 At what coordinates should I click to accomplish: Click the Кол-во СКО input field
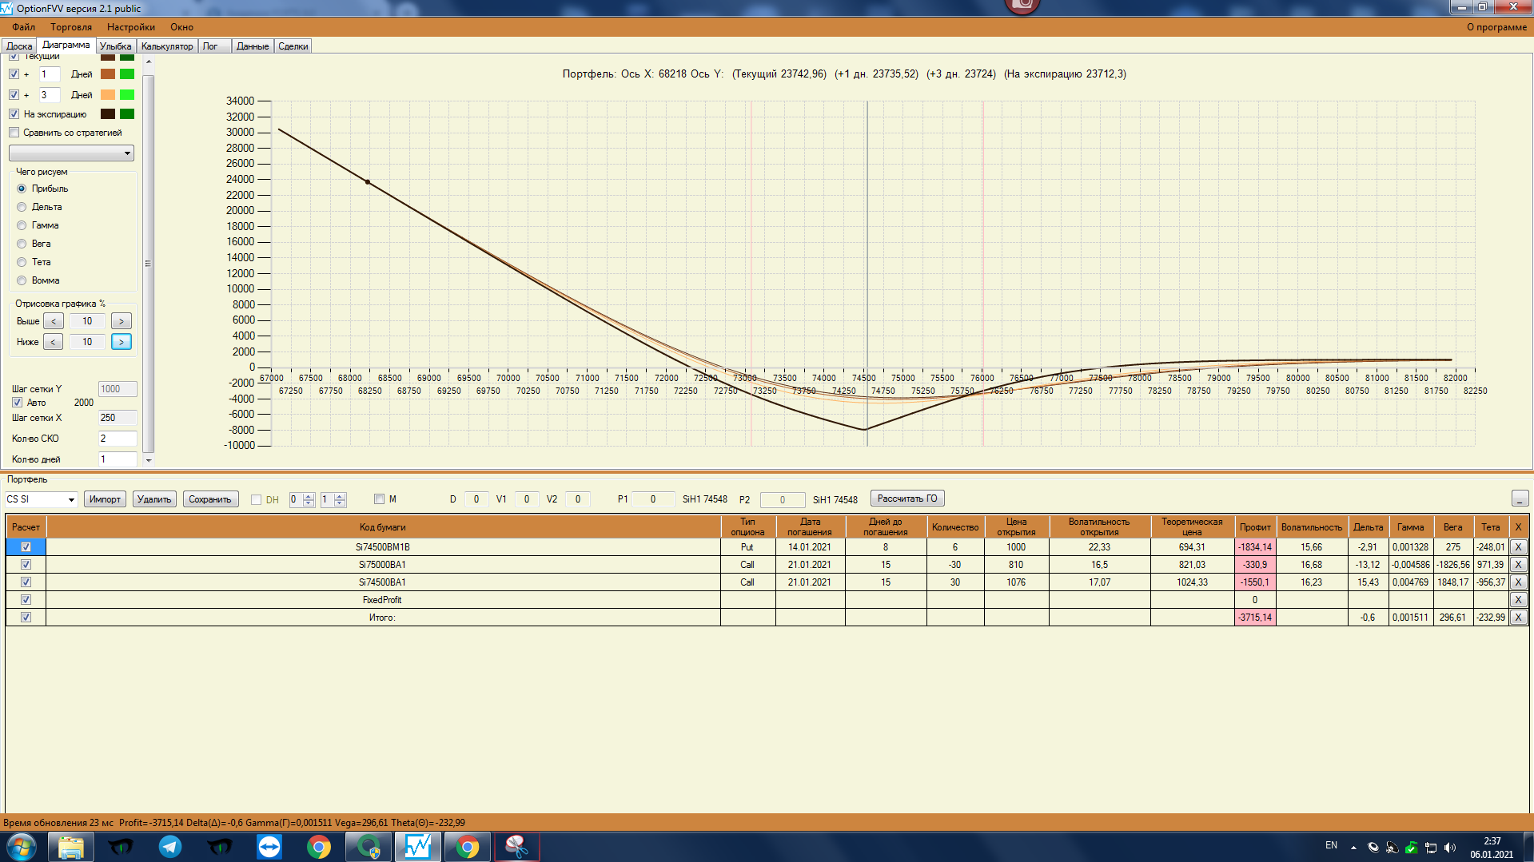click(118, 439)
